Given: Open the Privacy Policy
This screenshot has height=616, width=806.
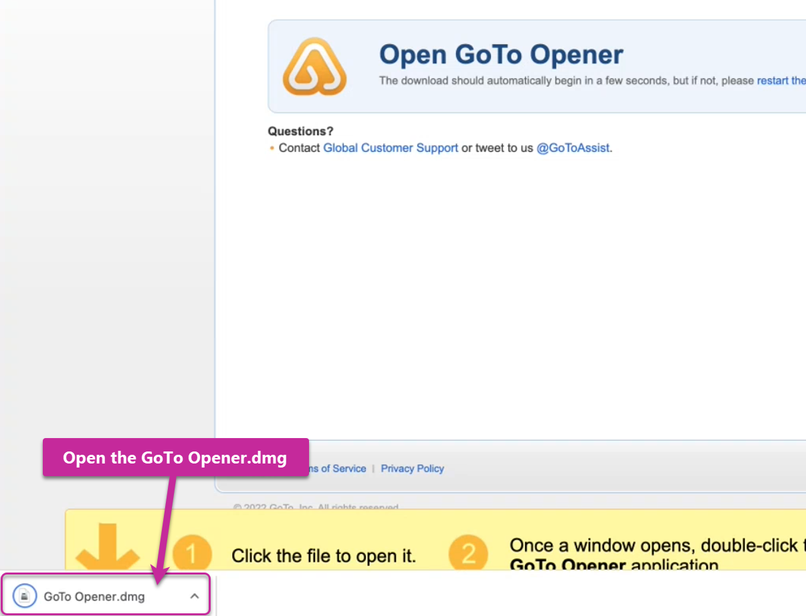Looking at the screenshot, I should point(412,468).
